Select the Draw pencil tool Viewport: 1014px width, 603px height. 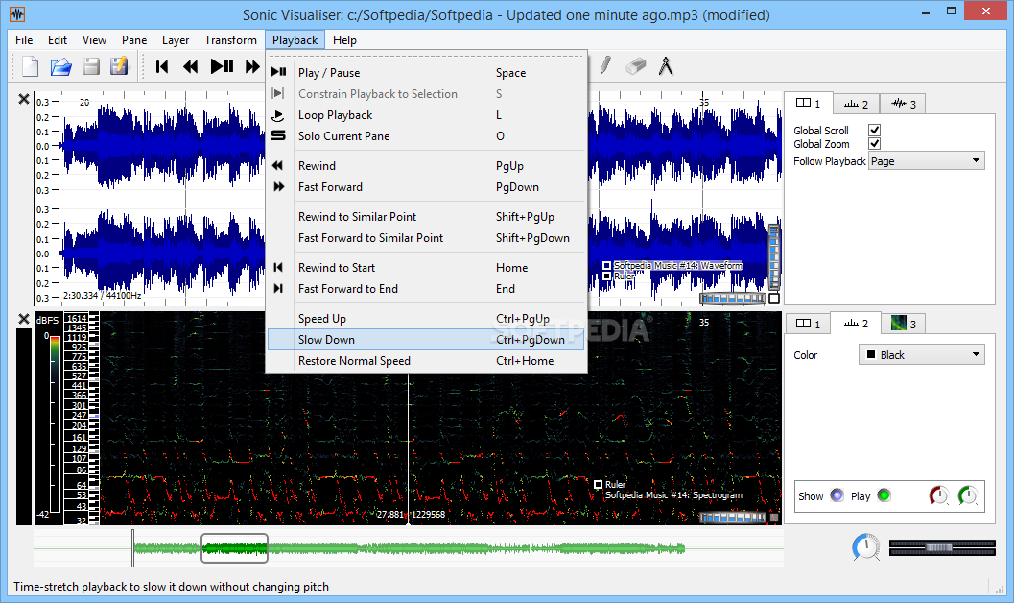pos(605,65)
